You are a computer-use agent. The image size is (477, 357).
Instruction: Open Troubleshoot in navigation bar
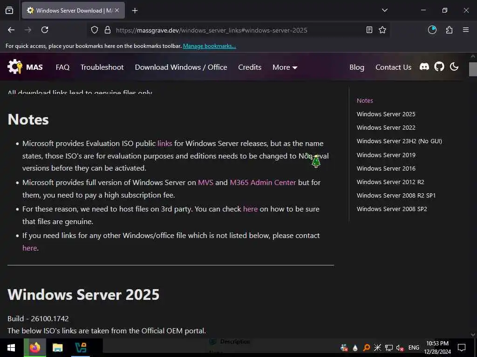click(102, 67)
